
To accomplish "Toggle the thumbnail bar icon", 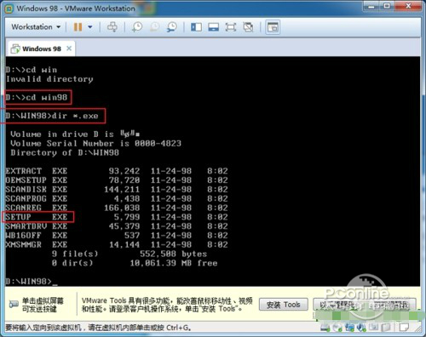I will (x=213, y=27).
